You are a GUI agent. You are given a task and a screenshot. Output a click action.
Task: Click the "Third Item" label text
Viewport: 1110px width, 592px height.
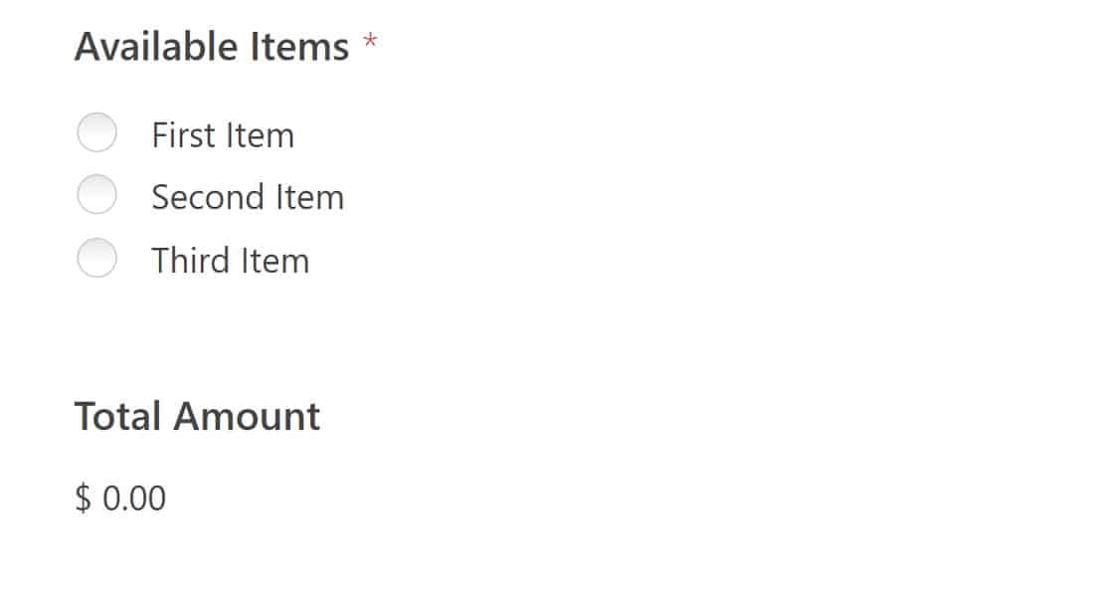point(230,260)
